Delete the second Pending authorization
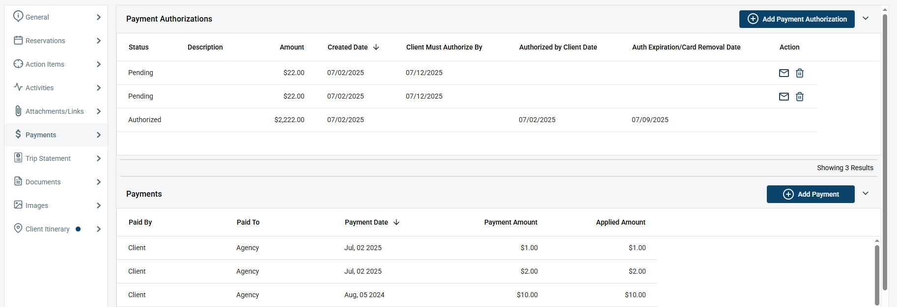Image resolution: width=897 pixels, height=307 pixels. (x=800, y=97)
